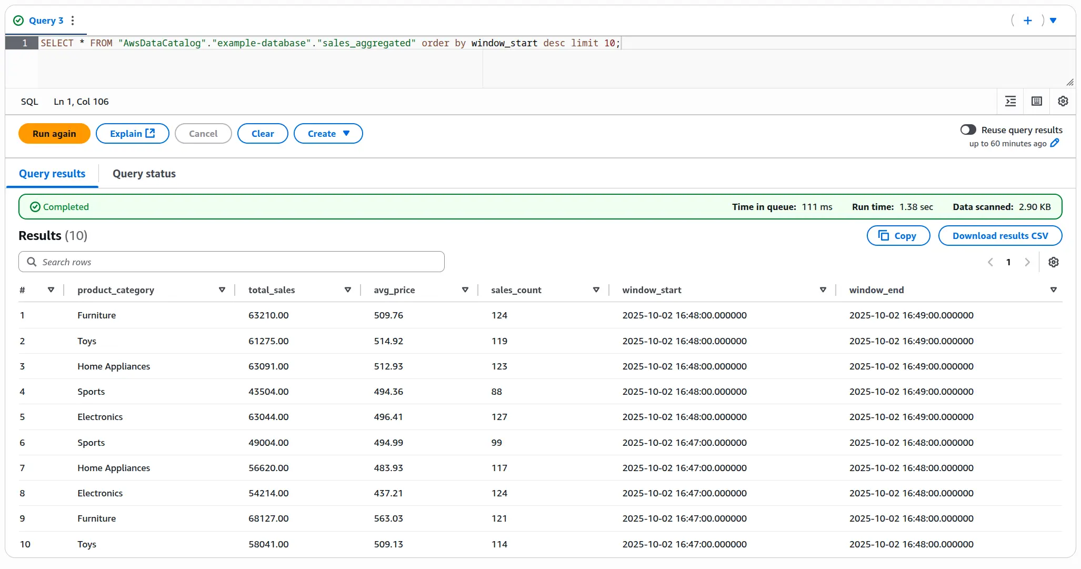Click the Clear button
1081x569 pixels.
click(263, 134)
